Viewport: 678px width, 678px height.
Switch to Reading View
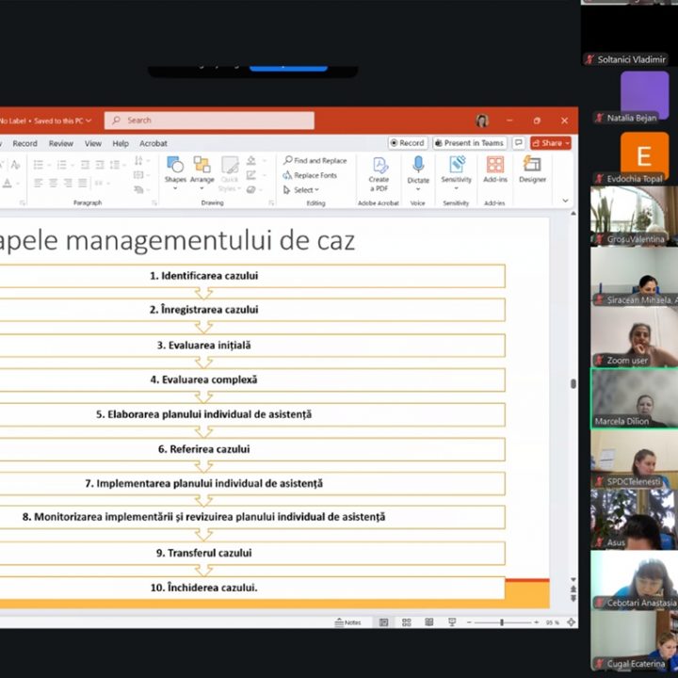(428, 622)
